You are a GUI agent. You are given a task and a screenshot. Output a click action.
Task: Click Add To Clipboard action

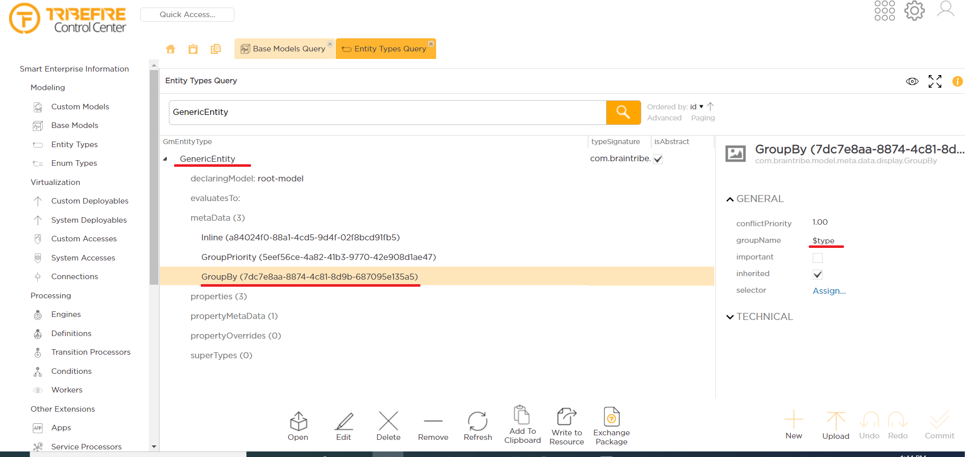[x=522, y=425]
